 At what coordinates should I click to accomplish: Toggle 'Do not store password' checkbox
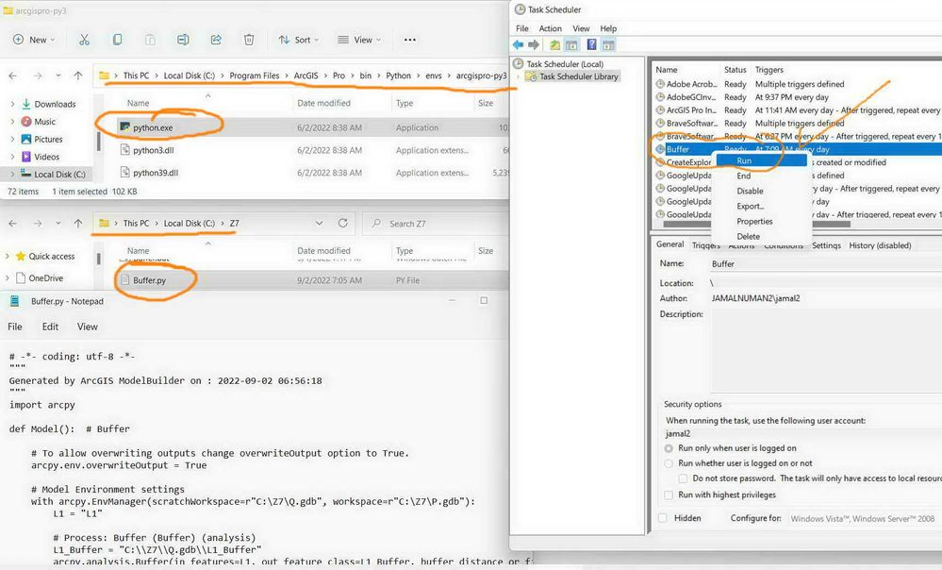[x=683, y=478]
